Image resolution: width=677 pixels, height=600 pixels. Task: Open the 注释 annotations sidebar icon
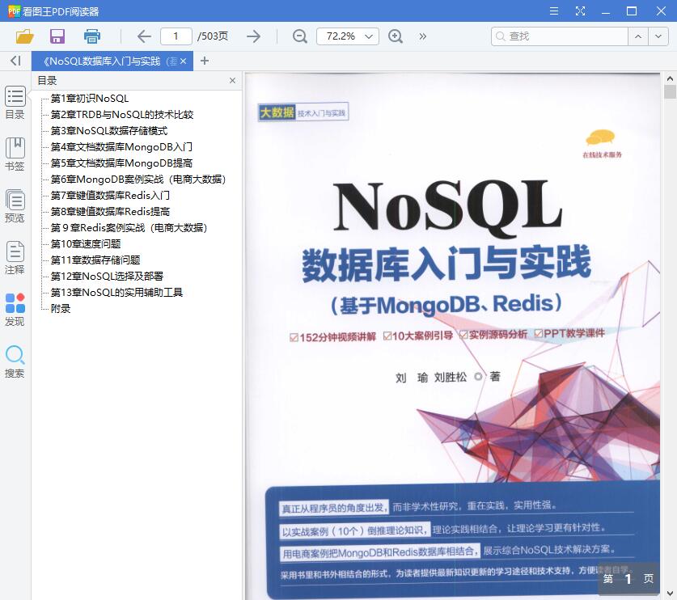15,258
